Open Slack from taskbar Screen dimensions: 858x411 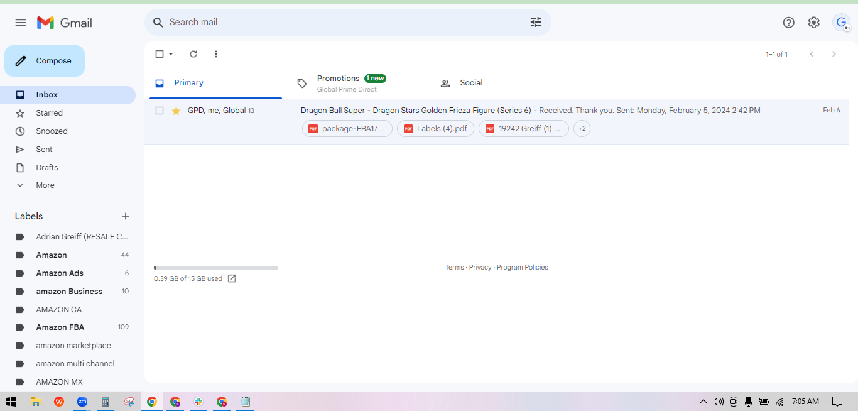point(198,402)
